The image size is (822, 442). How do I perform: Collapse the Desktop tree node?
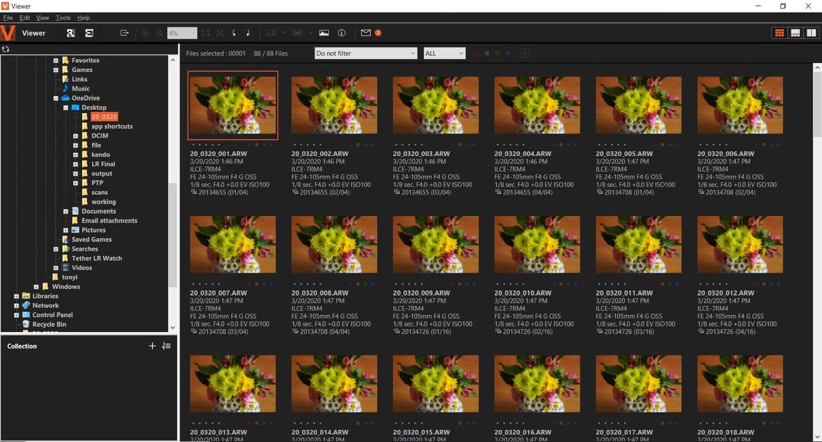[x=66, y=107]
